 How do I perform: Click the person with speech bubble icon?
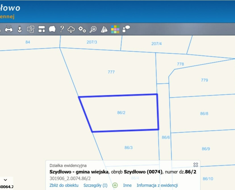(x=126, y=29)
